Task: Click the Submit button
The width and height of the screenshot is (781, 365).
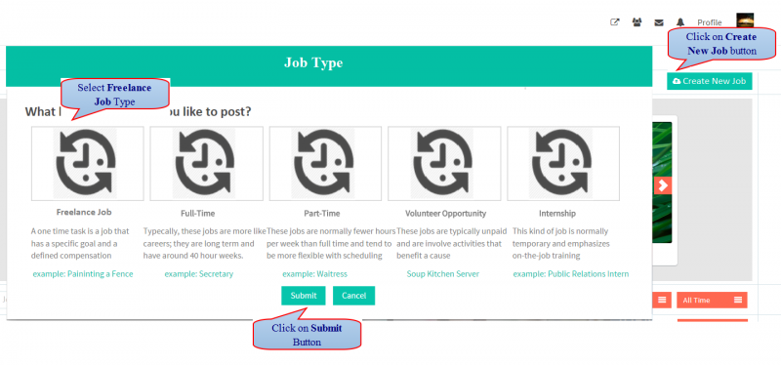Action: point(304,296)
